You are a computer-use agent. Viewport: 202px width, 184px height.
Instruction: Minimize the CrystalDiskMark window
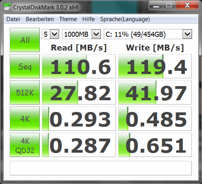[156, 5]
